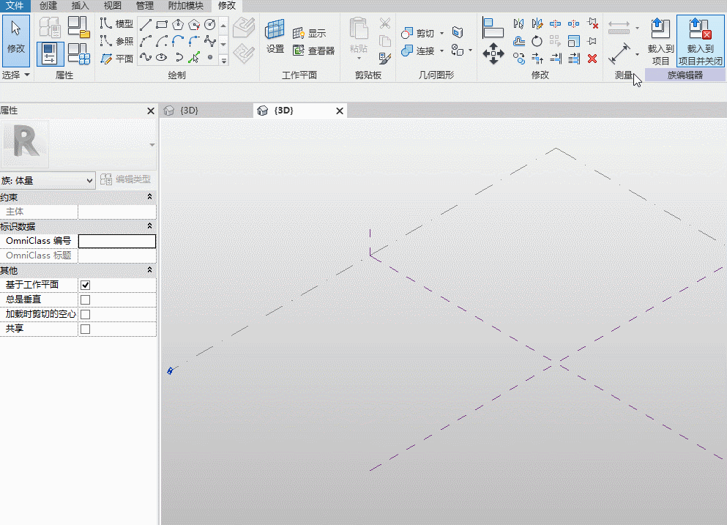
Task: Enable the 共享 checkbox
Action: point(86,329)
